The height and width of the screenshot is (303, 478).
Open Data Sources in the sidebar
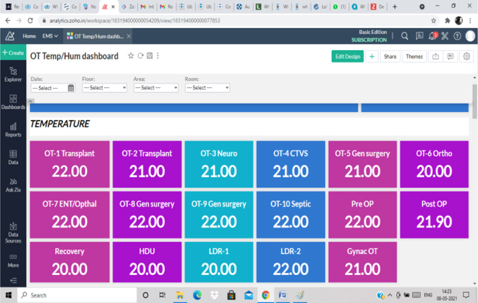click(x=13, y=233)
